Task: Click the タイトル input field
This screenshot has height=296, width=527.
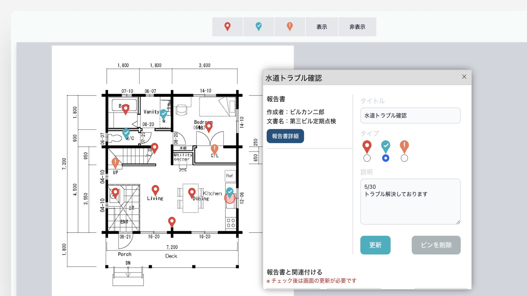Action: coord(410,115)
